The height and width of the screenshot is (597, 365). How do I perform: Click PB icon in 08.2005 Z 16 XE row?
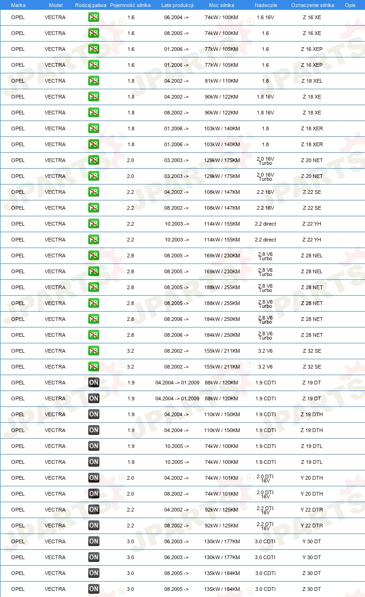pyautogui.click(x=94, y=33)
